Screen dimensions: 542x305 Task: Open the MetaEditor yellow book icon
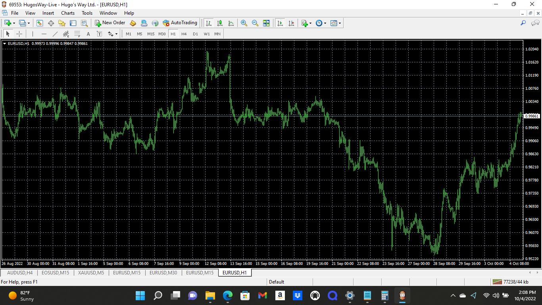click(x=133, y=23)
